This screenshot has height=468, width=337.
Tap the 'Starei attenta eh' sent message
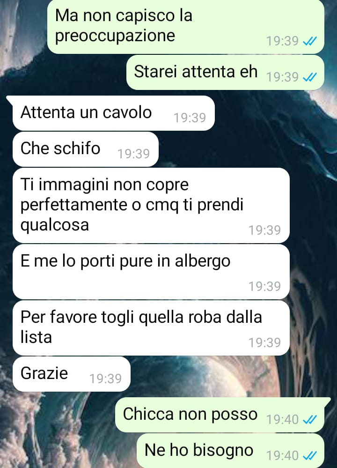click(x=225, y=72)
